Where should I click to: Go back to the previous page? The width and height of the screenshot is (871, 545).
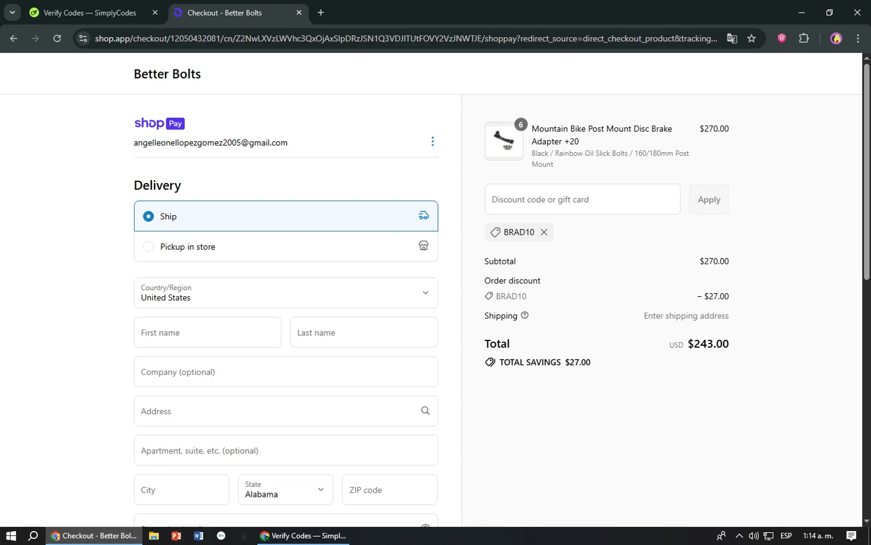[x=13, y=38]
